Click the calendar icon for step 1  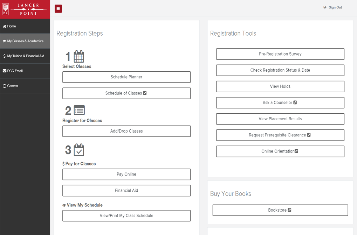(79, 56)
